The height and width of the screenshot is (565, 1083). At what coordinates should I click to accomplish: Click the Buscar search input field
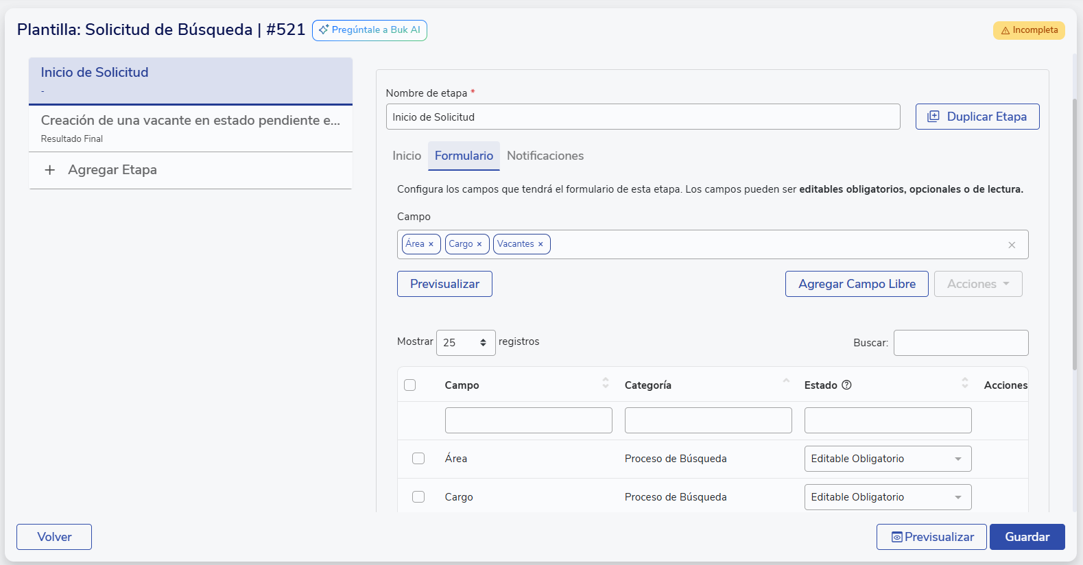point(960,343)
